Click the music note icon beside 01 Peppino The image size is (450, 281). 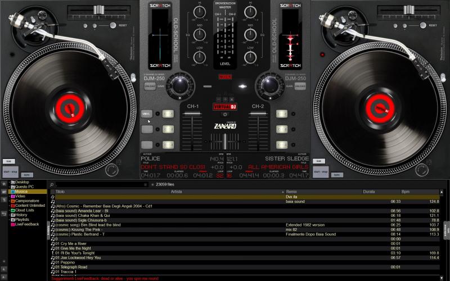pyautogui.click(x=52, y=262)
